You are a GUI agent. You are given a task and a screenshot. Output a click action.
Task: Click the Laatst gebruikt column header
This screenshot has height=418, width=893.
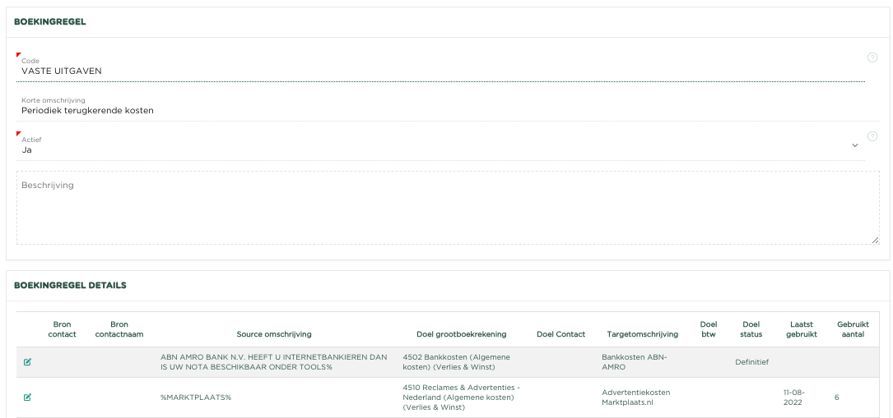coord(802,329)
